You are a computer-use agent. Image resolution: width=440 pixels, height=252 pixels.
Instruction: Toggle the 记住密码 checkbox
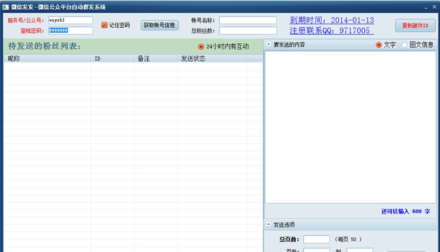click(x=104, y=25)
